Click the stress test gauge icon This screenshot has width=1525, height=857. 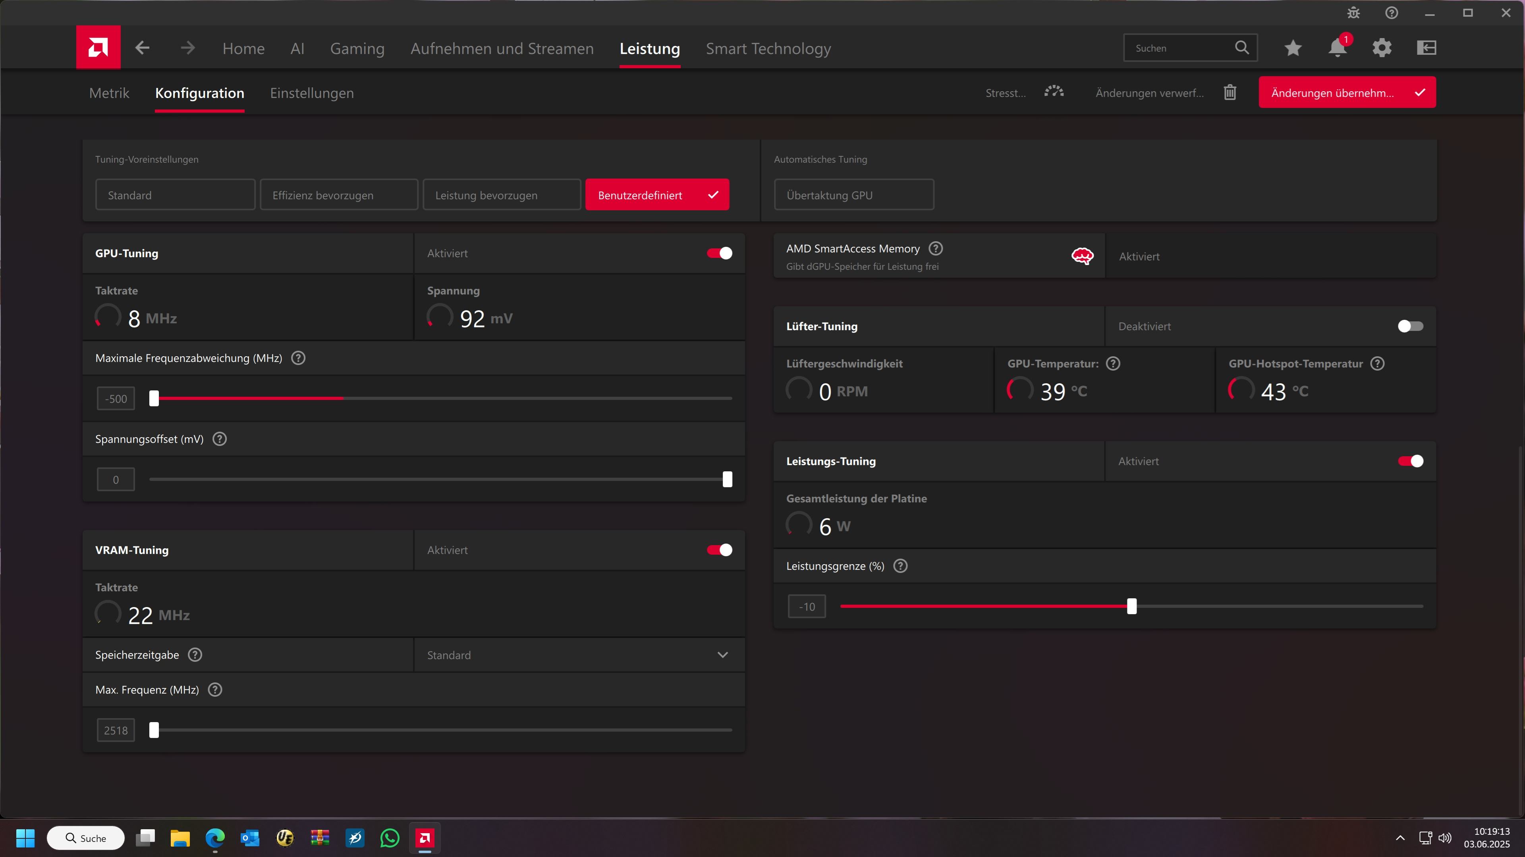[1054, 92]
